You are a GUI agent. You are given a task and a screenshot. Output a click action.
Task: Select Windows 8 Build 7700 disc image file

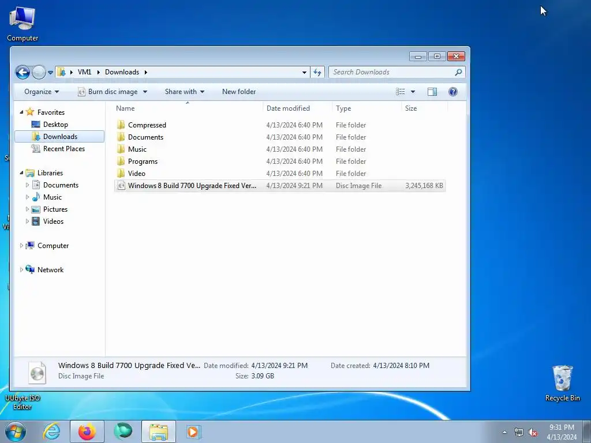pyautogui.click(x=280, y=186)
